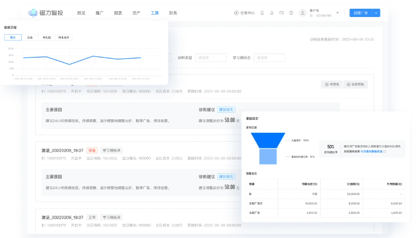This screenshot has height=238, width=416.
Task: Mark first diagnosis as 没有帮助
Action: 355,84
